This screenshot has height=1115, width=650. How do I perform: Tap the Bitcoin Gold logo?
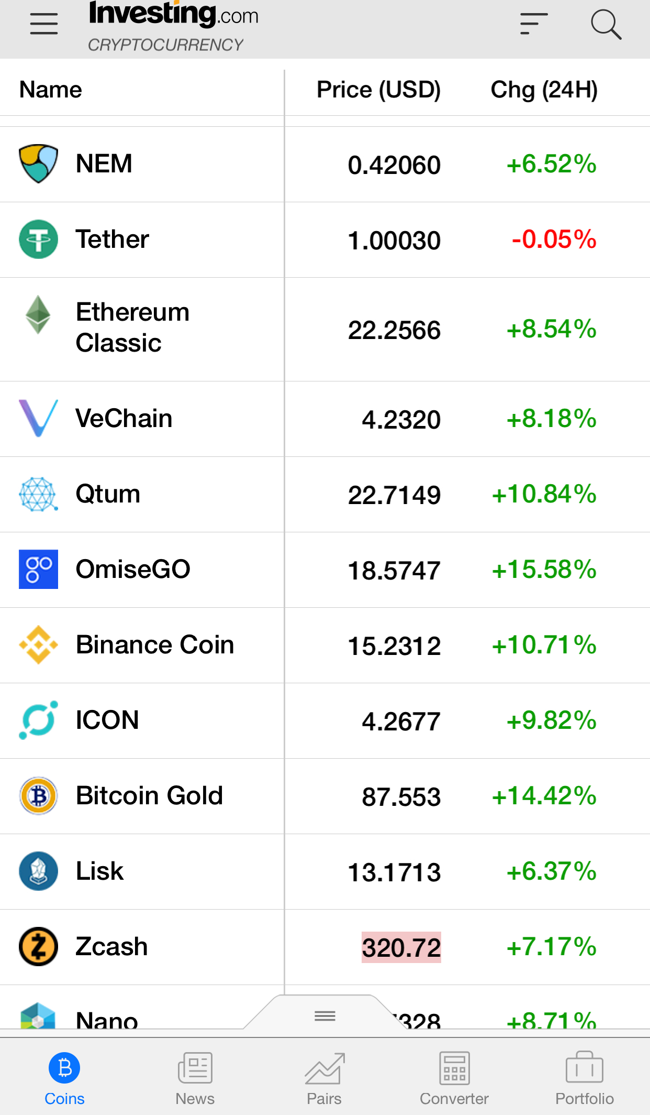[x=38, y=796]
